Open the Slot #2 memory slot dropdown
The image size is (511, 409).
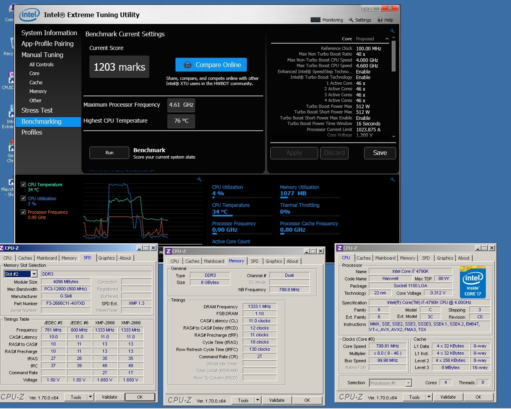click(34, 274)
